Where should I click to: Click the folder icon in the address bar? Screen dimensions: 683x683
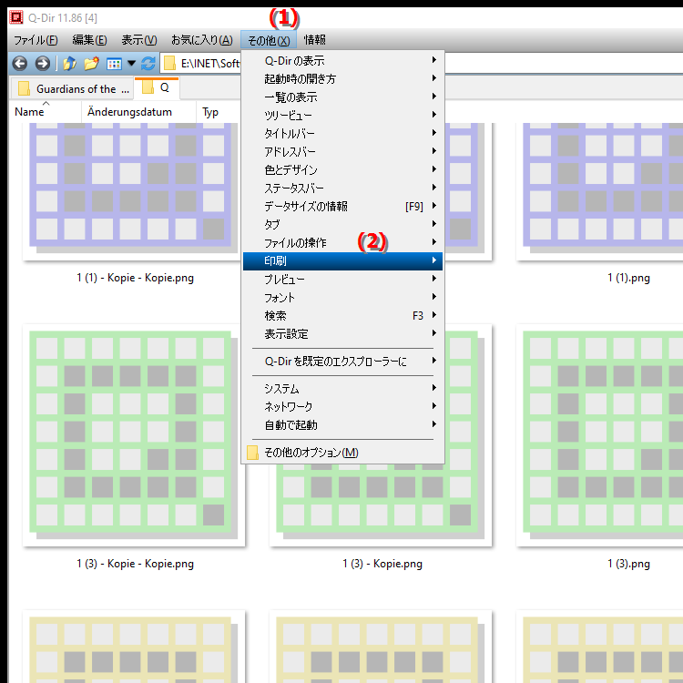(169, 64)
